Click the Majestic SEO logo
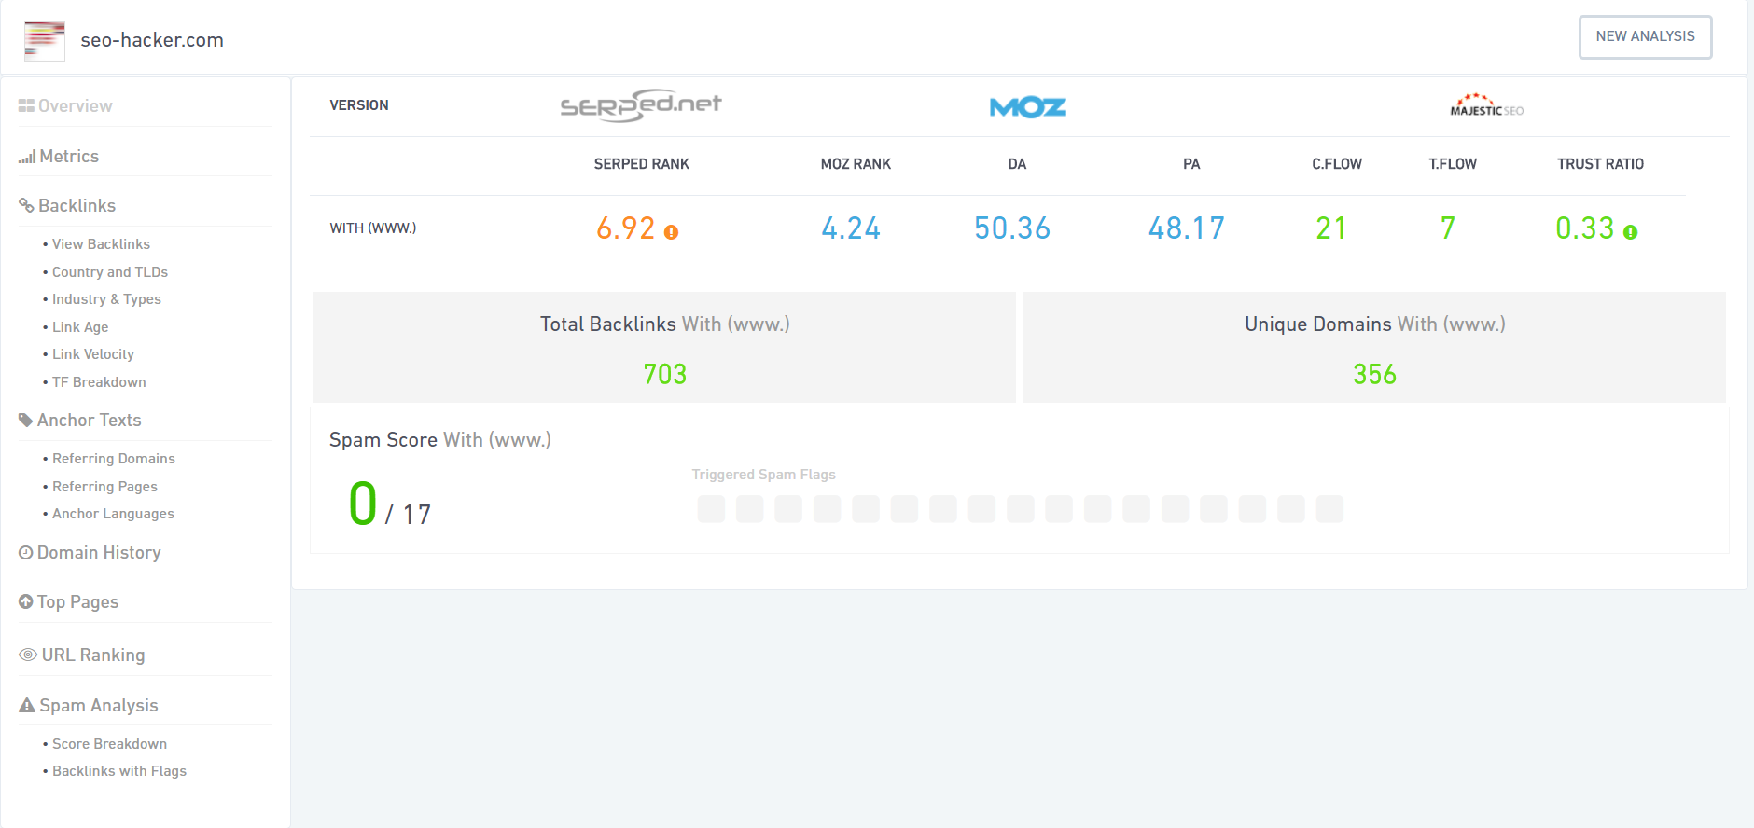 click(1486, 105)
